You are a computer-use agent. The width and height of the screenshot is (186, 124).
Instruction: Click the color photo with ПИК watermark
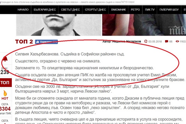point(144,25)
